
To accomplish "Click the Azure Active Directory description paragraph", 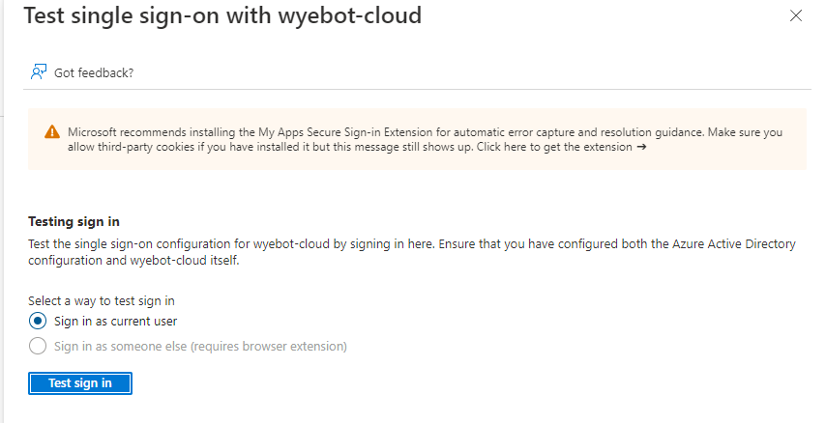I will click(412, 252).
